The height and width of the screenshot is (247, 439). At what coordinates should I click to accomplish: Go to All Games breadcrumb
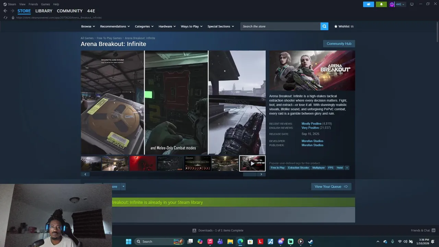point(87,38)
